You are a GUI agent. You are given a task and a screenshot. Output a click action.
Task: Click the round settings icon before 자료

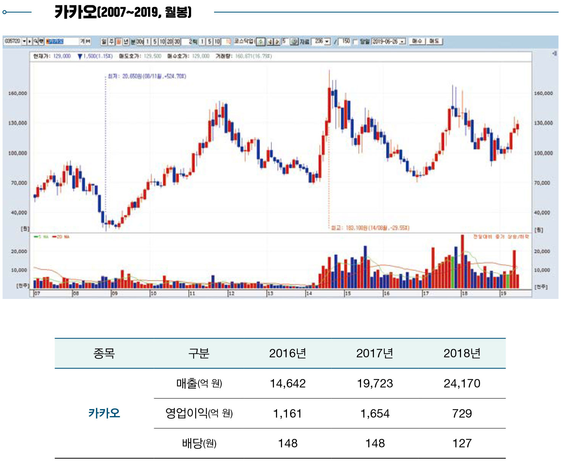coord(295,42)
